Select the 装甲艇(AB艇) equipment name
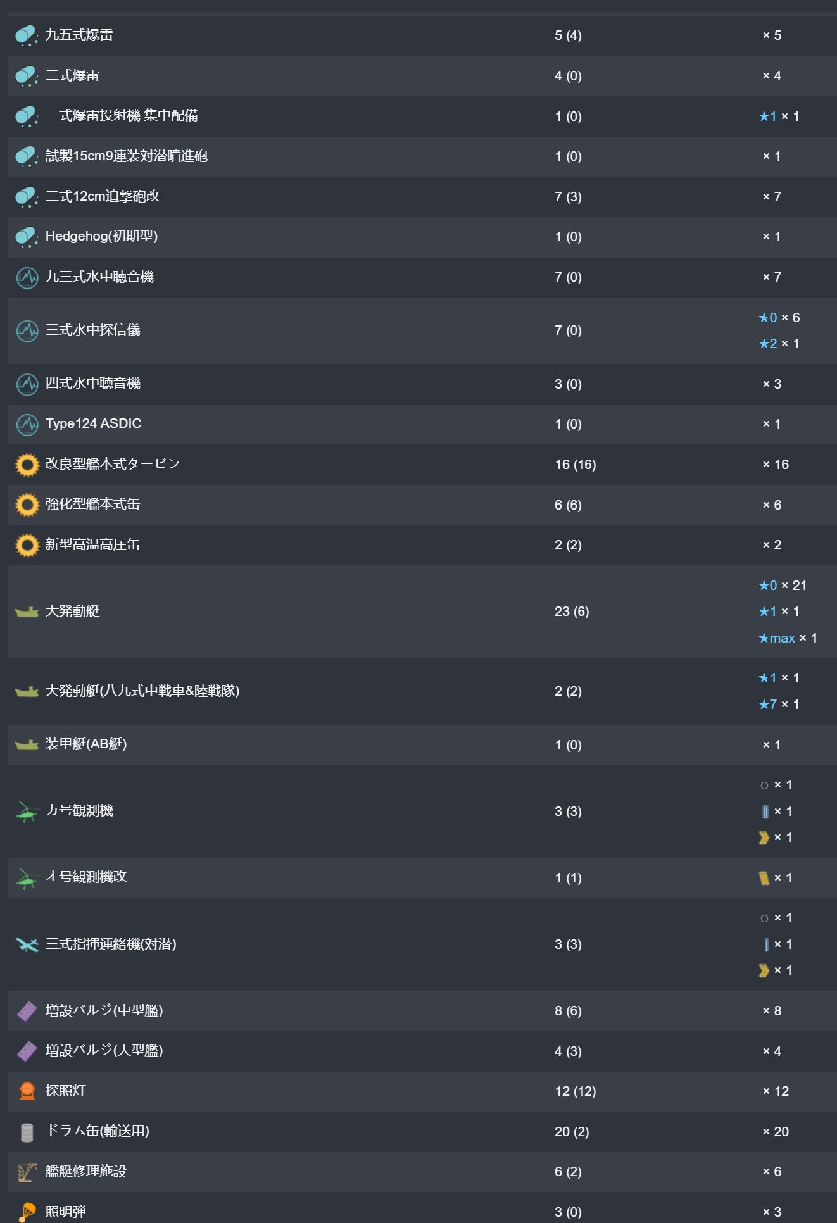The height and width of the screenshot is (1223, 837). click(x=85, y=744)
